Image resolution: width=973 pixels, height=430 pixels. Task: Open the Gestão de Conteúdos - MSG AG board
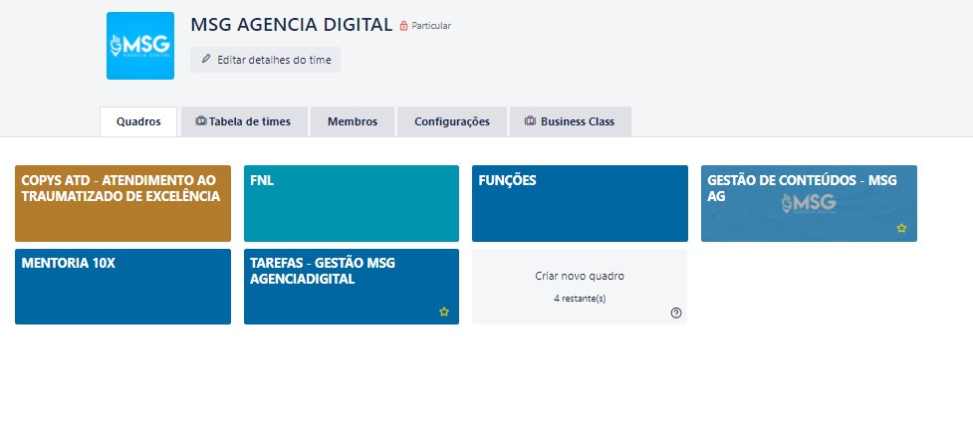[x=809, y=203]
